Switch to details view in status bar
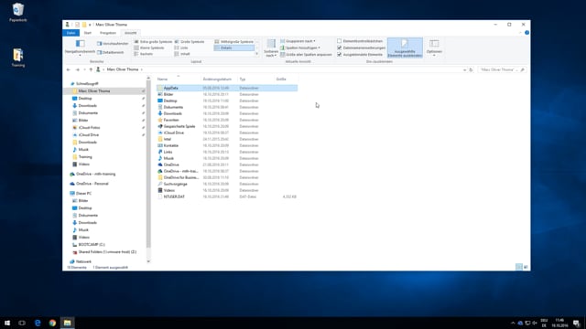 (519, 267)
